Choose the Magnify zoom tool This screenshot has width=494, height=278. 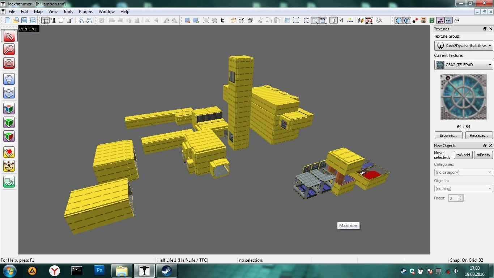coord(9,49)
